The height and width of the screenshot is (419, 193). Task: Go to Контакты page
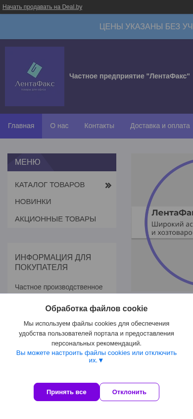[99, 126]
